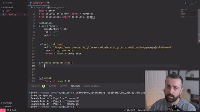
Task: Select the Terminal panel tab
Action: 76,86
